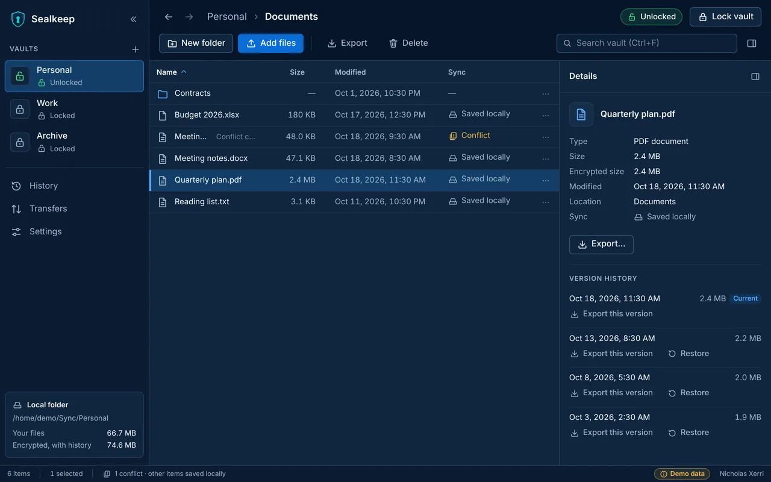Open more options for Meeting notes.docx row
This screenshot has height=482, width=771.
[546, 158]
